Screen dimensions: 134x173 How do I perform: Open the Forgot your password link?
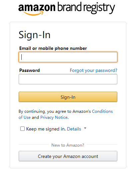(93, 71)
